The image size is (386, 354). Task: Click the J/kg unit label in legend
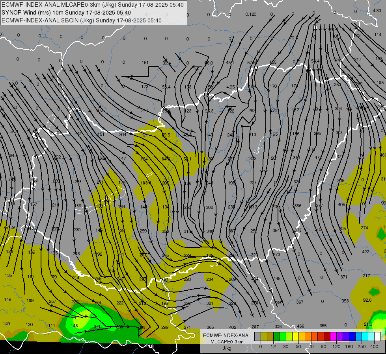[x=227, y=348]
